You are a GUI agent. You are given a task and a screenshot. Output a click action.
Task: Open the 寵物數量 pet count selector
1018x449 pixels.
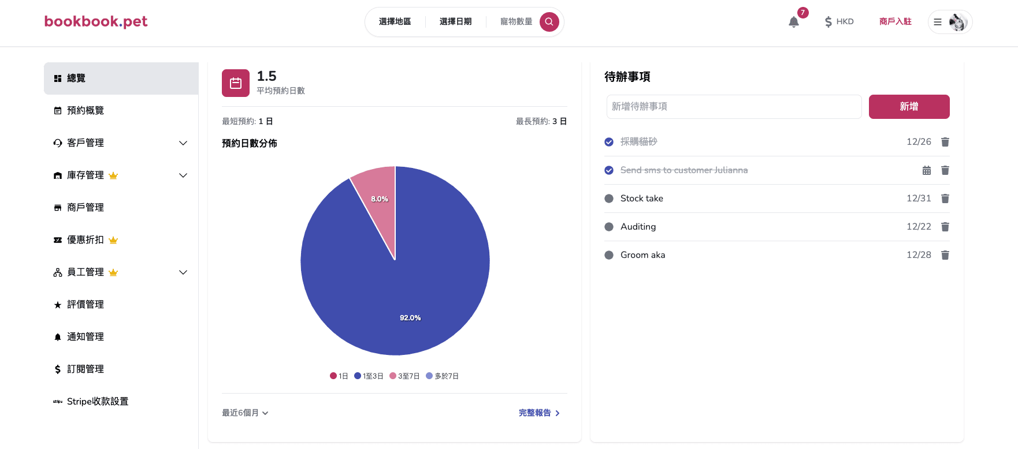517,22
